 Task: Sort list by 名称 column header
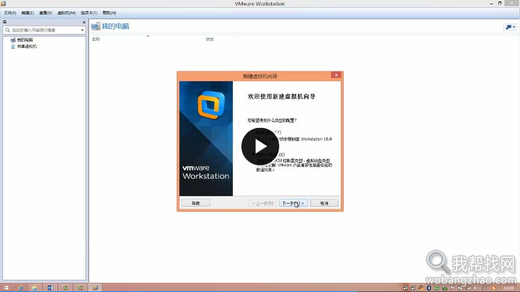coord(96,39)
